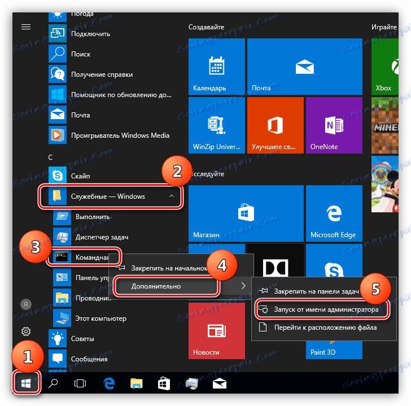Viewport: 411px width, 406px height.
Task: Open the OneNote tile
Action: pyautogui.click(x=334, y=125)
